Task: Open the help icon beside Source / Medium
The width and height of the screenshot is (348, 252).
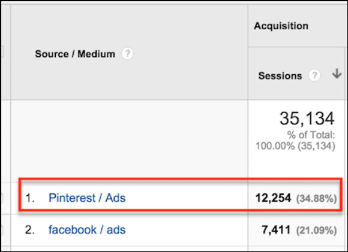Action: coord(127,54)
